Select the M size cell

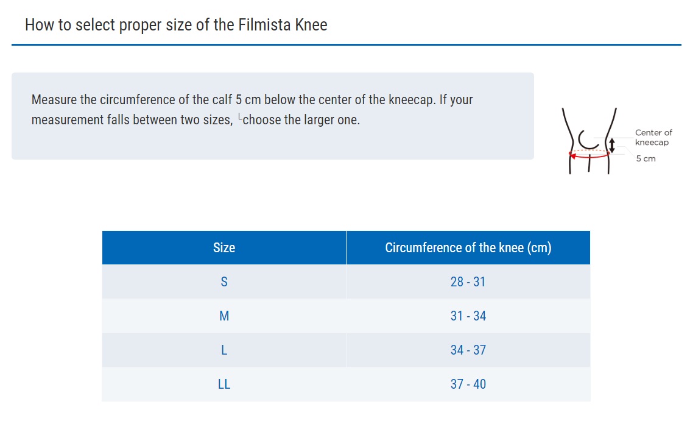(x=224, y=316)
